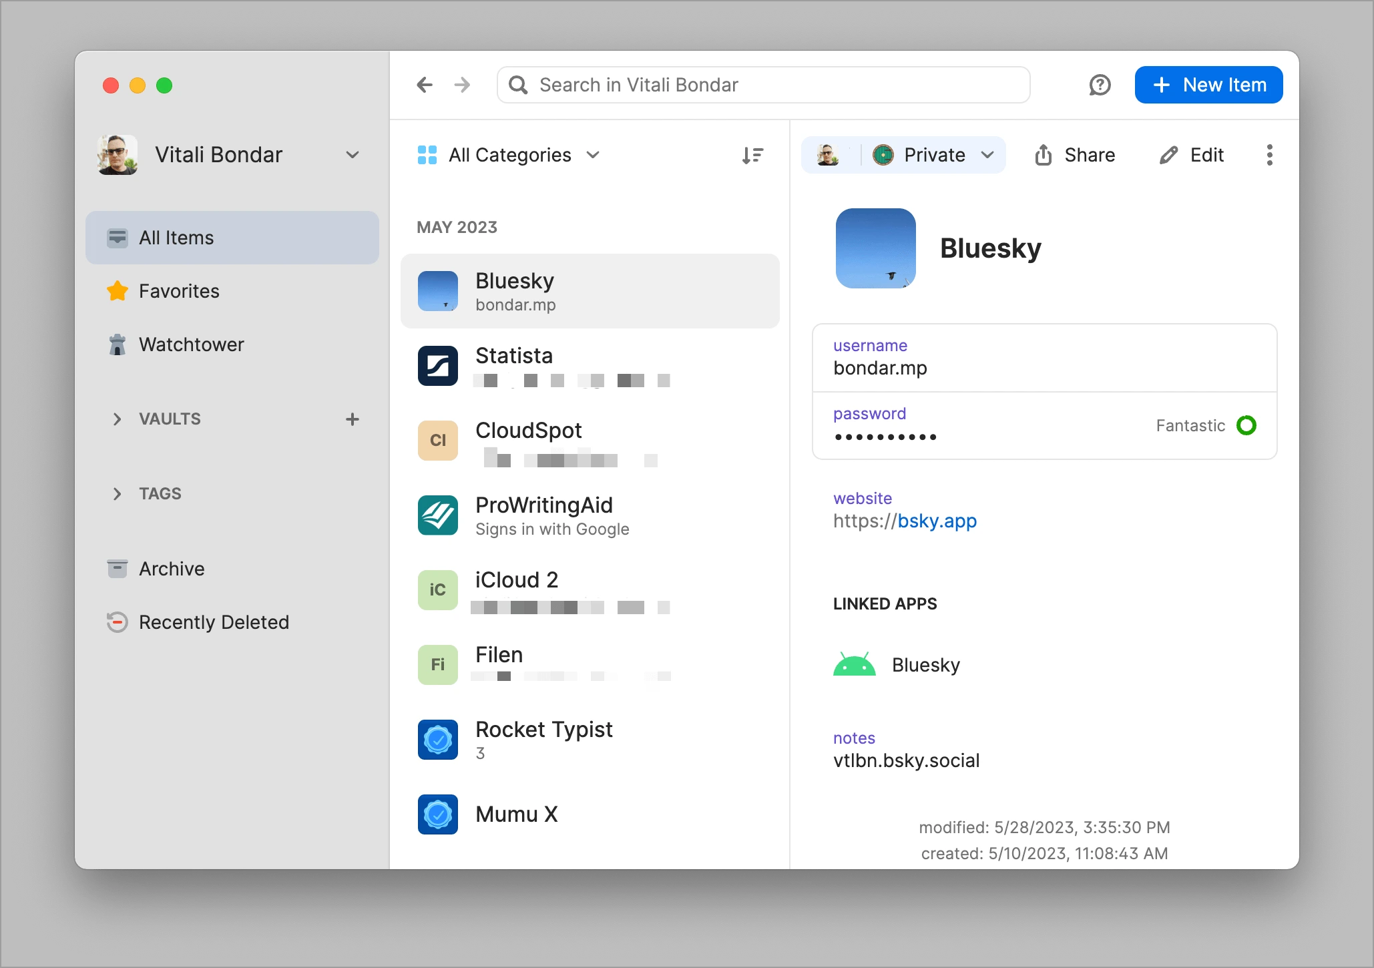
Task: Click the Android linked app icon
Action: (854, 664)
